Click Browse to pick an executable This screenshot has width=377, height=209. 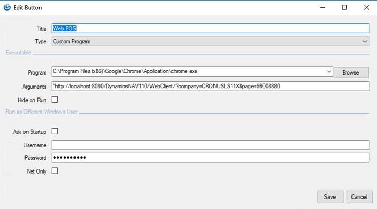[x=351, y=73]
